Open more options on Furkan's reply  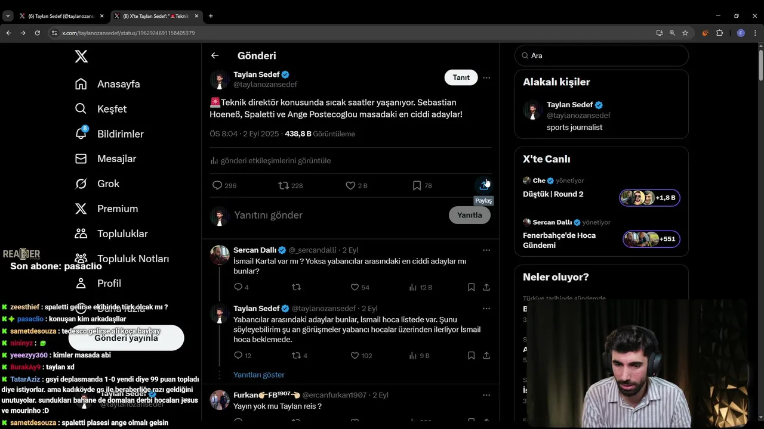tap(486, 395)
